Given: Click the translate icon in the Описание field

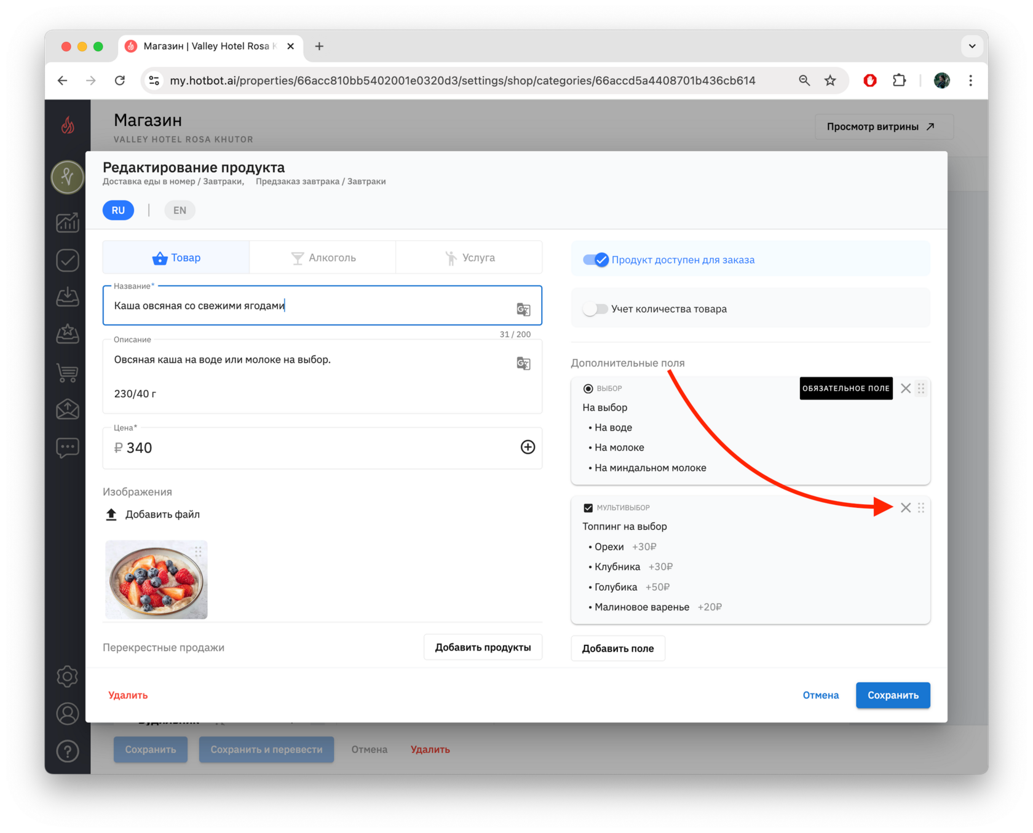Looking at the screenshot, I should click(523, 363).
